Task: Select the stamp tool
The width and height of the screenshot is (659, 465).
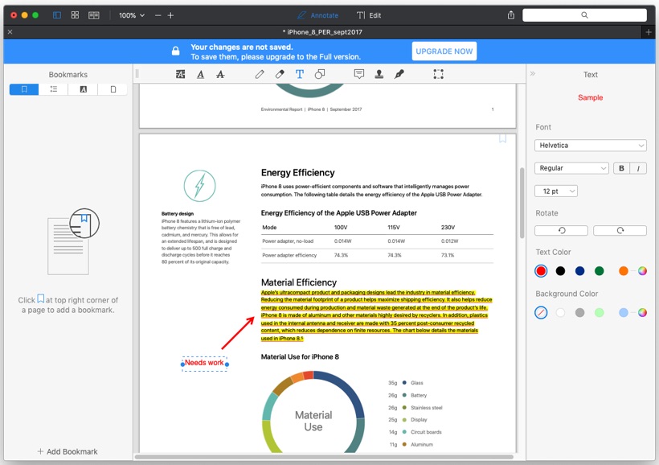Action: pos(379,75)
